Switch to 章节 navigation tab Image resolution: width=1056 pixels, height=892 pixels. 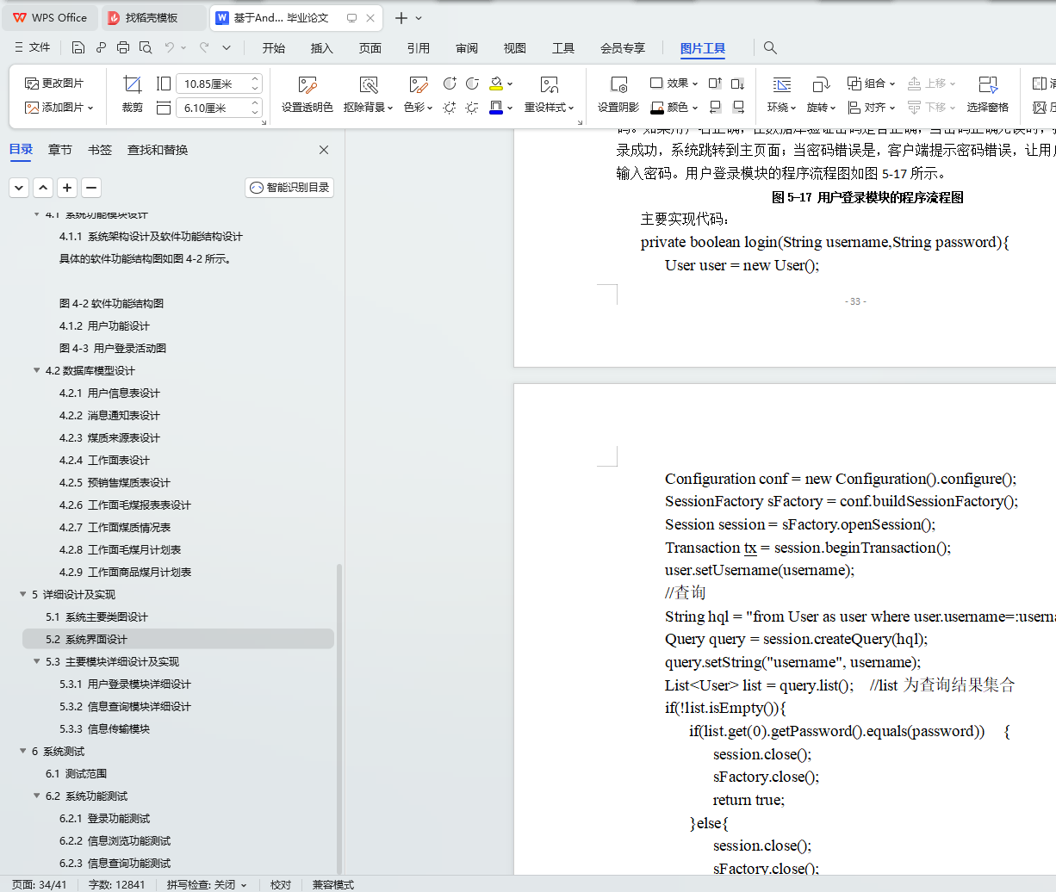click(x=60, y=150)
